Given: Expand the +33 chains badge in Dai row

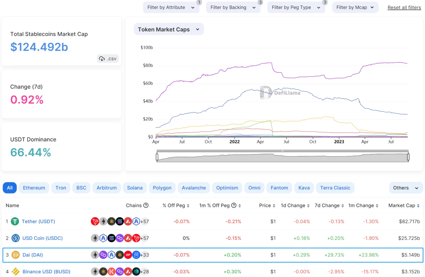Looking at the screenshot, I should click(x=145, y=255).
